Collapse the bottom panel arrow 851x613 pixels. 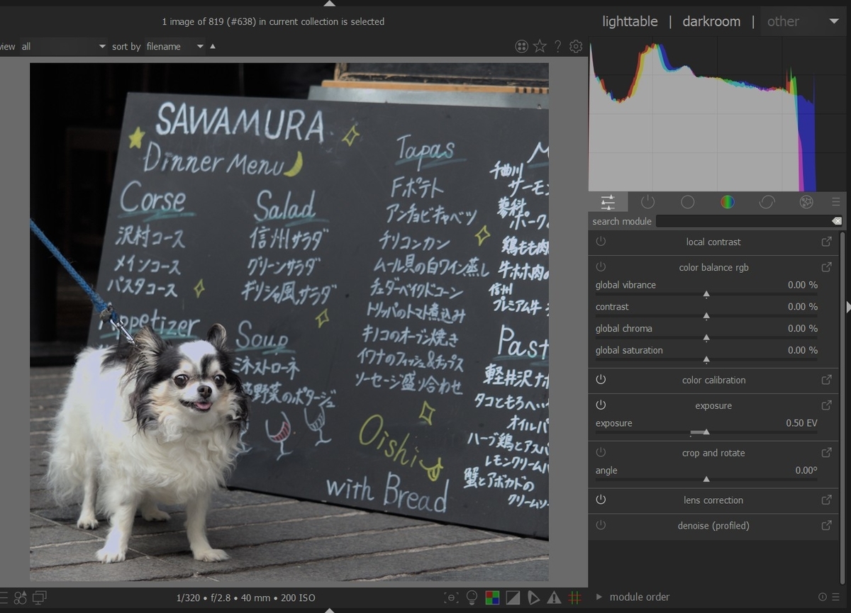[329, 609]
